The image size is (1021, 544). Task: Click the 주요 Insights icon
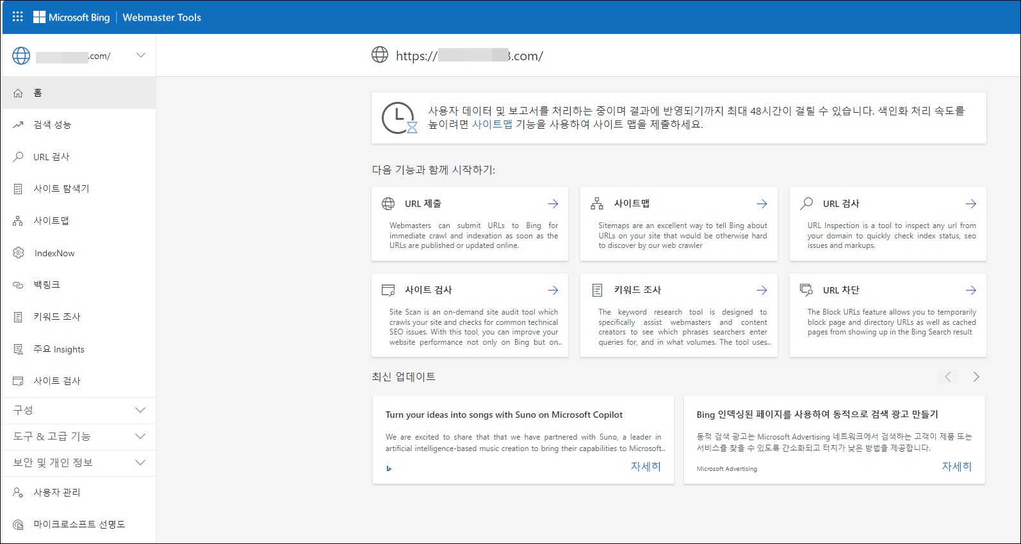(18, 349)
